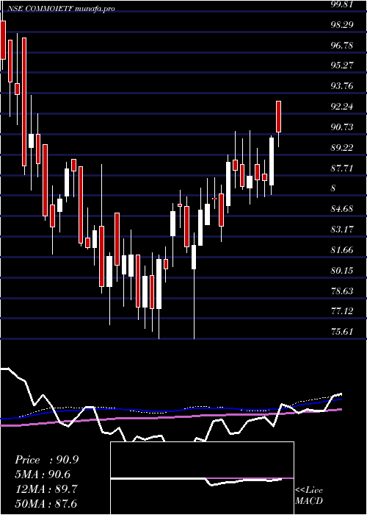
Task: Click the 90.73 price axis label
Action: click(x=342, y=127)
